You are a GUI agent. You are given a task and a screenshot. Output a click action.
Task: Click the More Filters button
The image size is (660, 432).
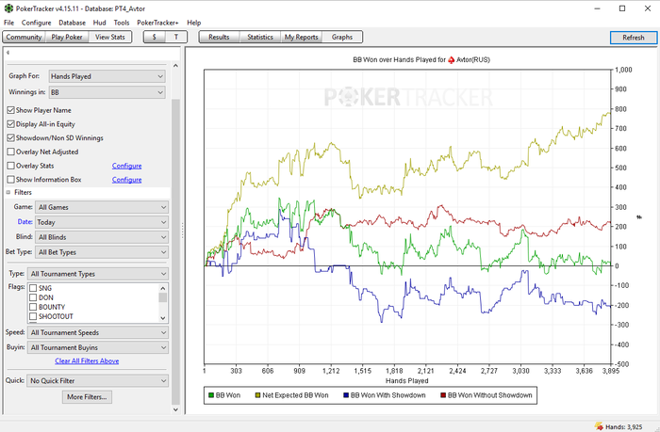(x=87, y=396)
